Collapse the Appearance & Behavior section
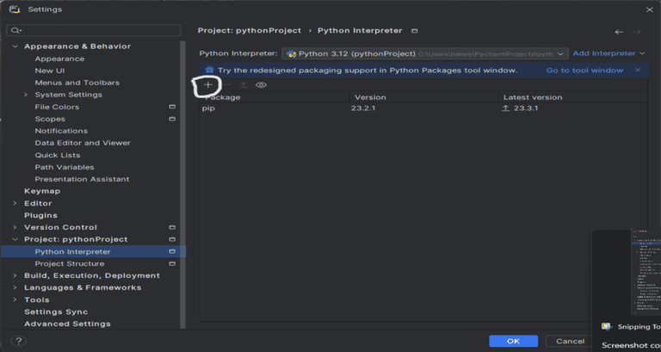 tap(15, 46)
